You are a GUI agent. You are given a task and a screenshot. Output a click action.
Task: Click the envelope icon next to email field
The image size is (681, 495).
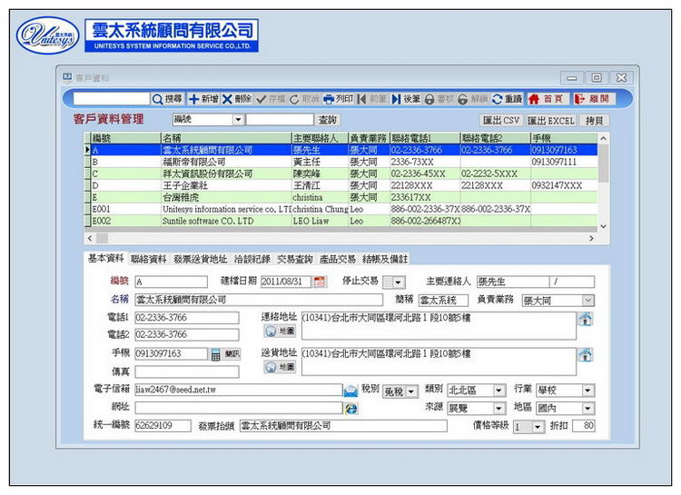point(350,391)
